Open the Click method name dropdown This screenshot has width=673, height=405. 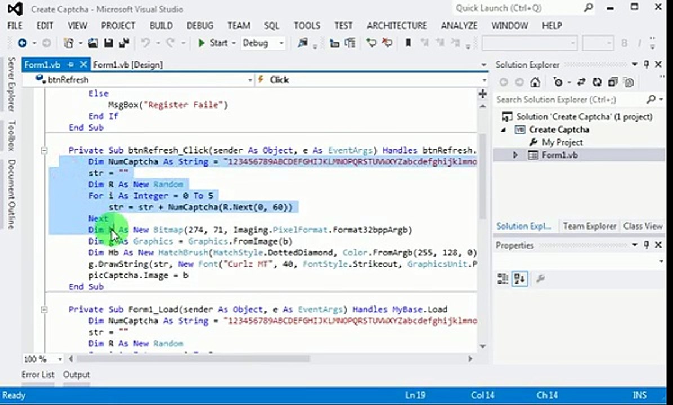484,80
